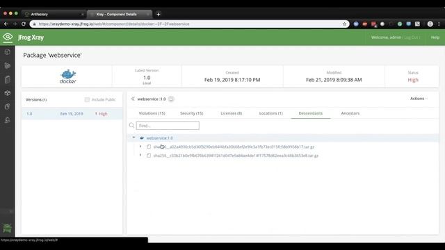Screen dimensions: 445x250
Task: Go back in the browser
Action: click(6, 24)
